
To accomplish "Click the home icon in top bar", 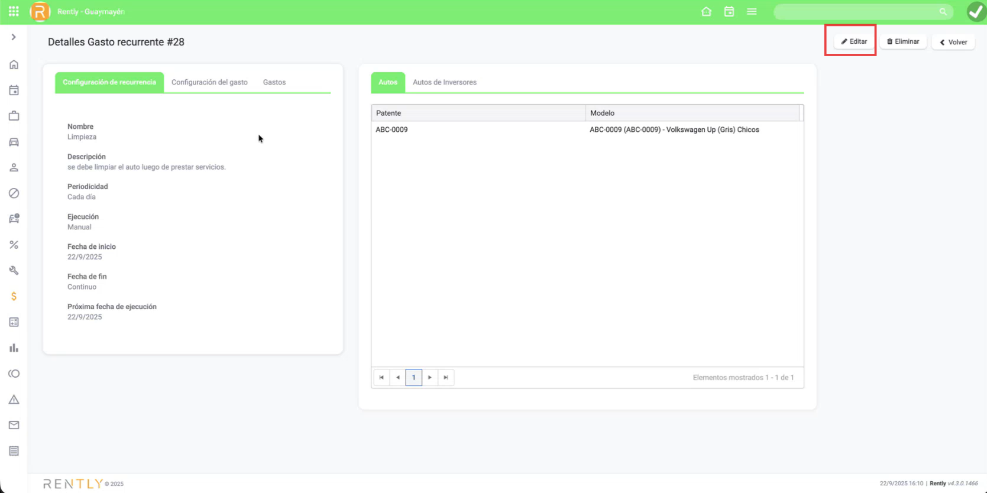I will (x=706, y=11).
